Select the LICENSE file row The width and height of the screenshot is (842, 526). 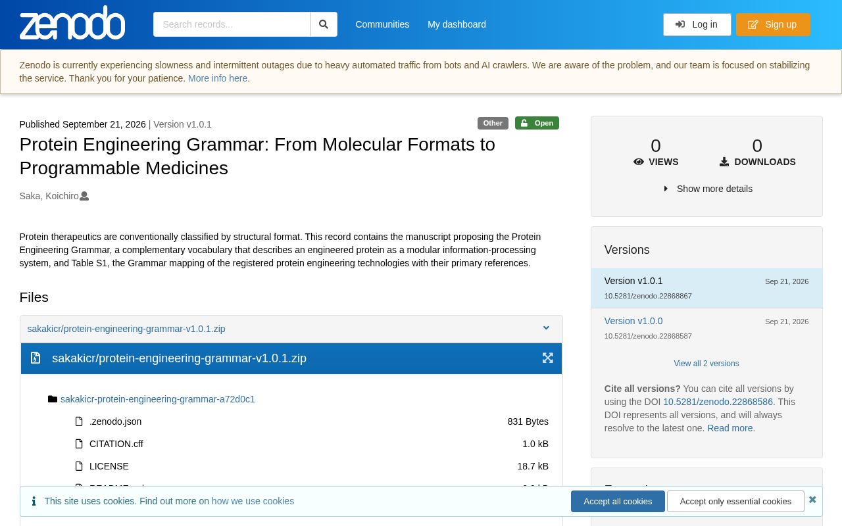[x=312, y=466]
